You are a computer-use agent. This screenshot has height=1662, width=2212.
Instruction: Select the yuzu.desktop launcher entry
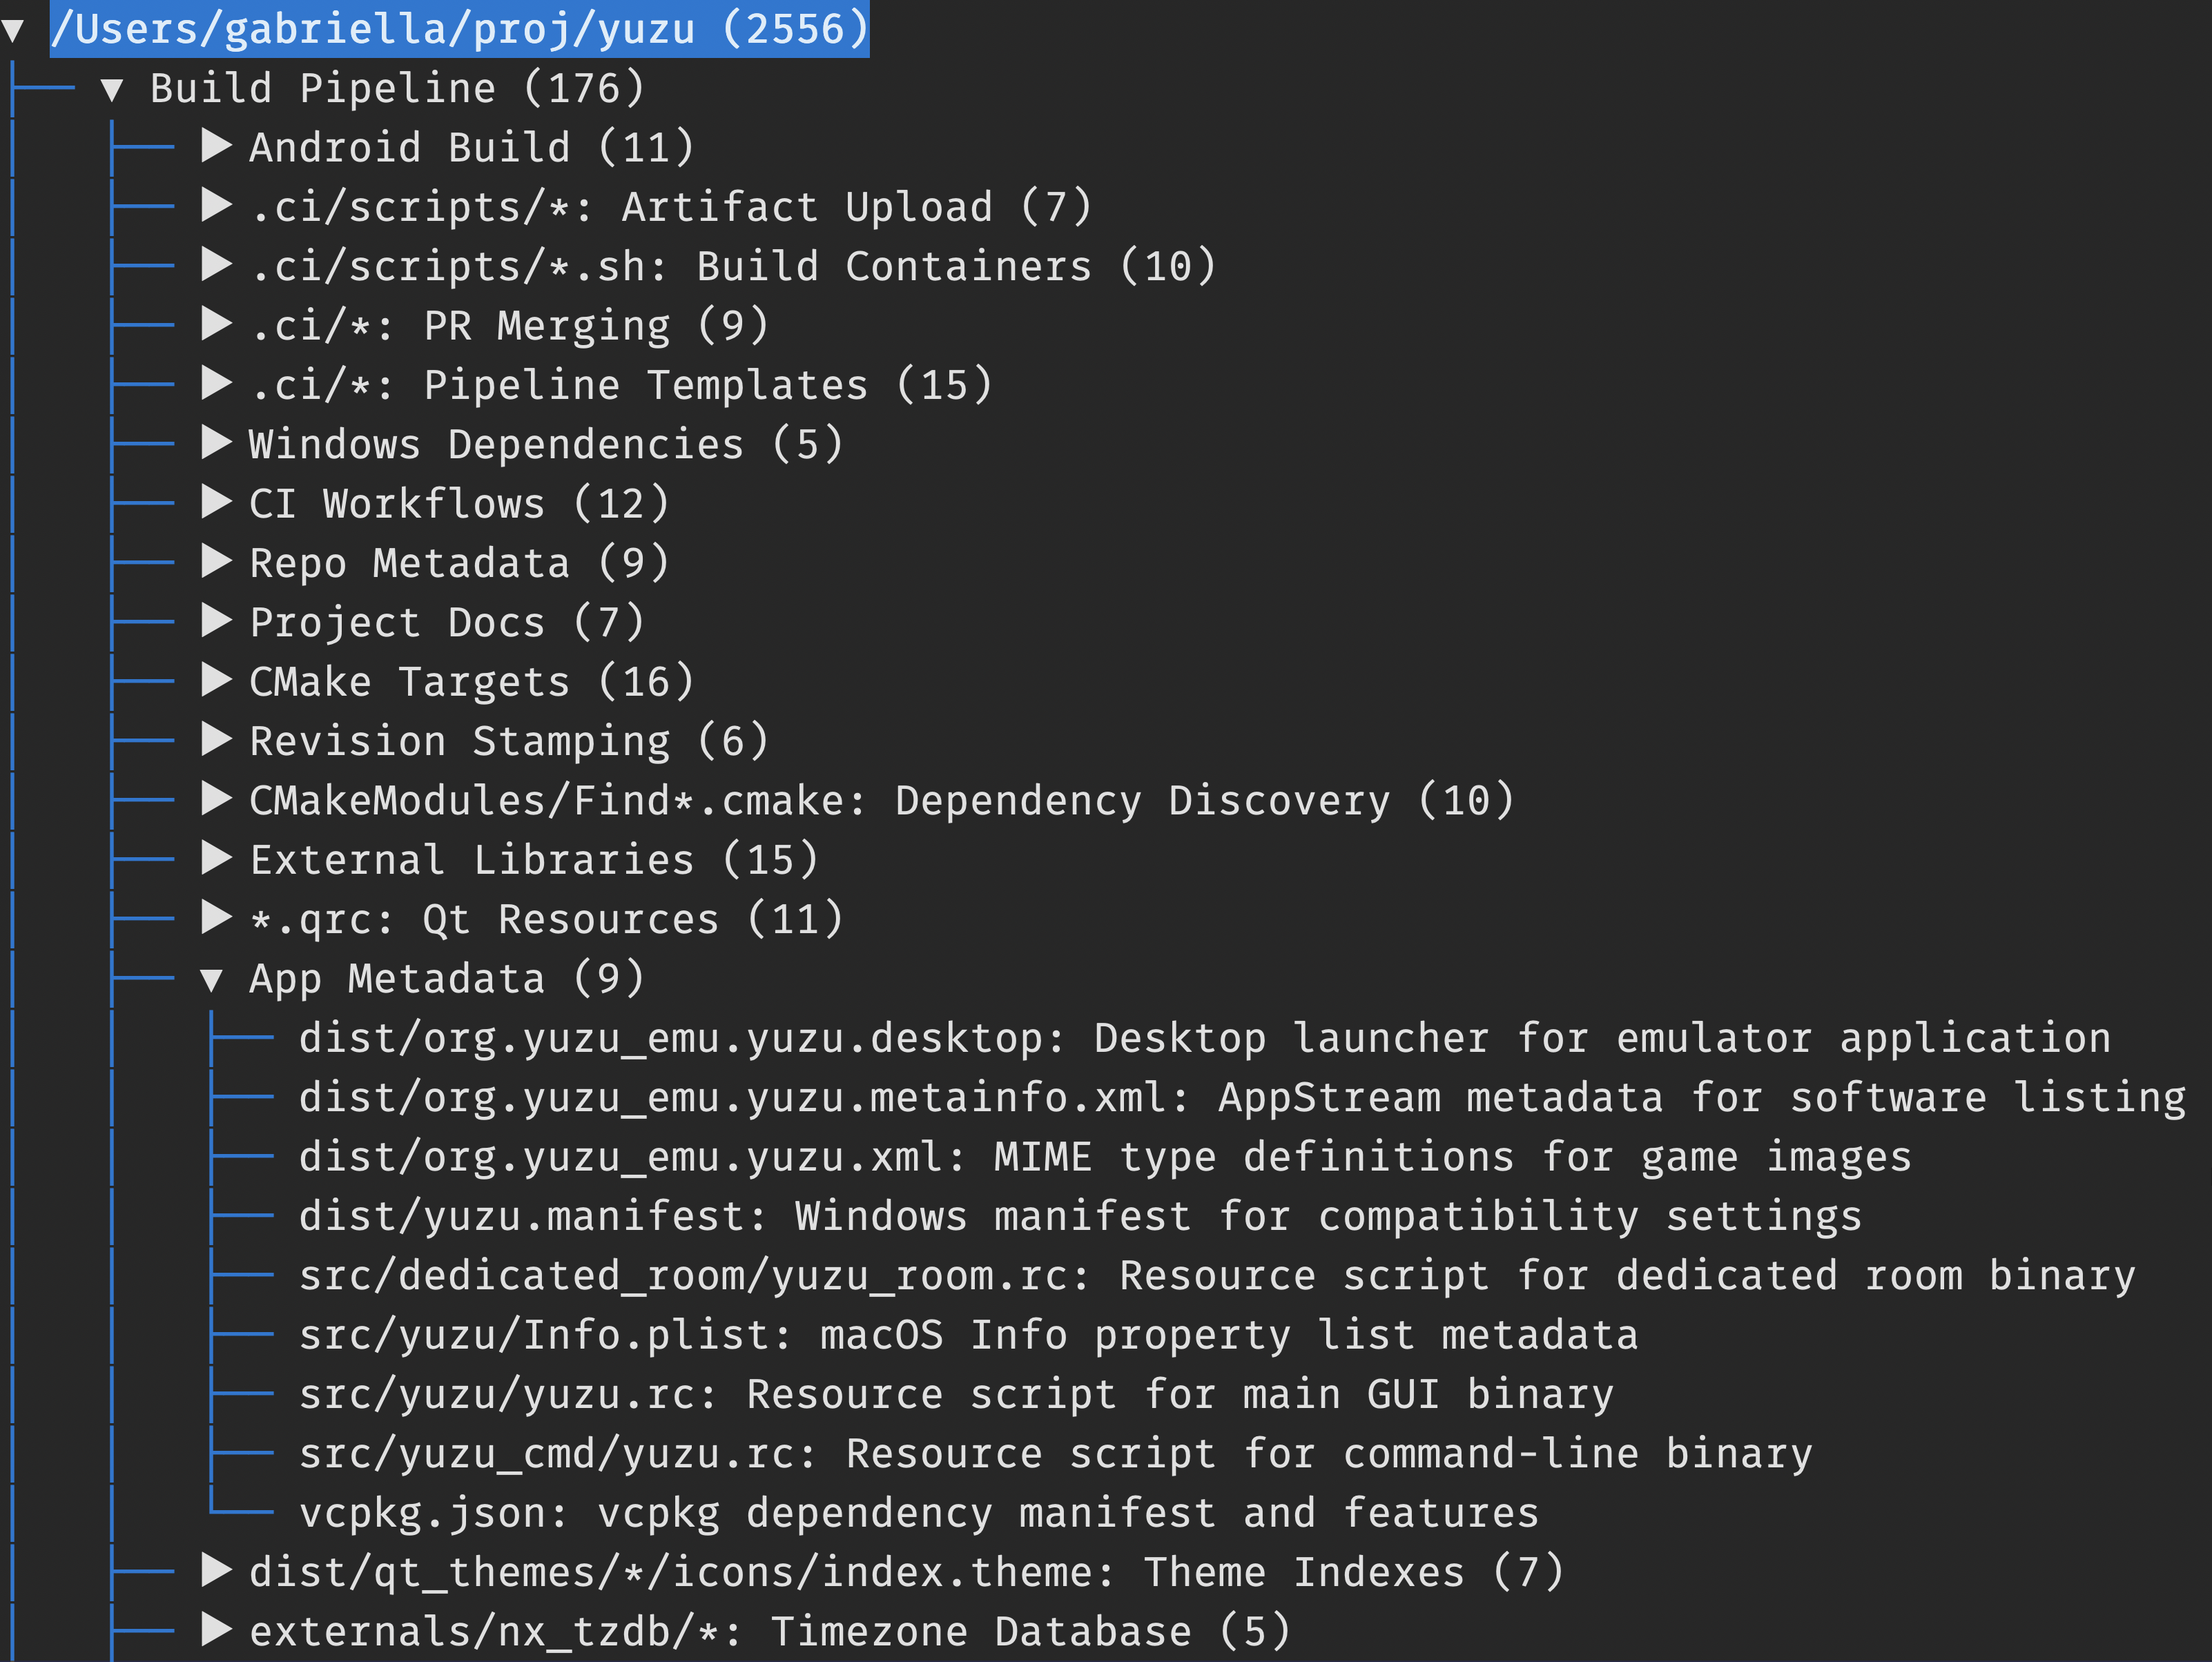[1204, 1038]
